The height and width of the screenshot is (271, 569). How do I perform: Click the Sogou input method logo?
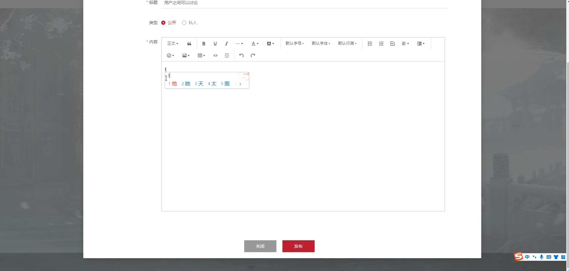tap(519, 256)
